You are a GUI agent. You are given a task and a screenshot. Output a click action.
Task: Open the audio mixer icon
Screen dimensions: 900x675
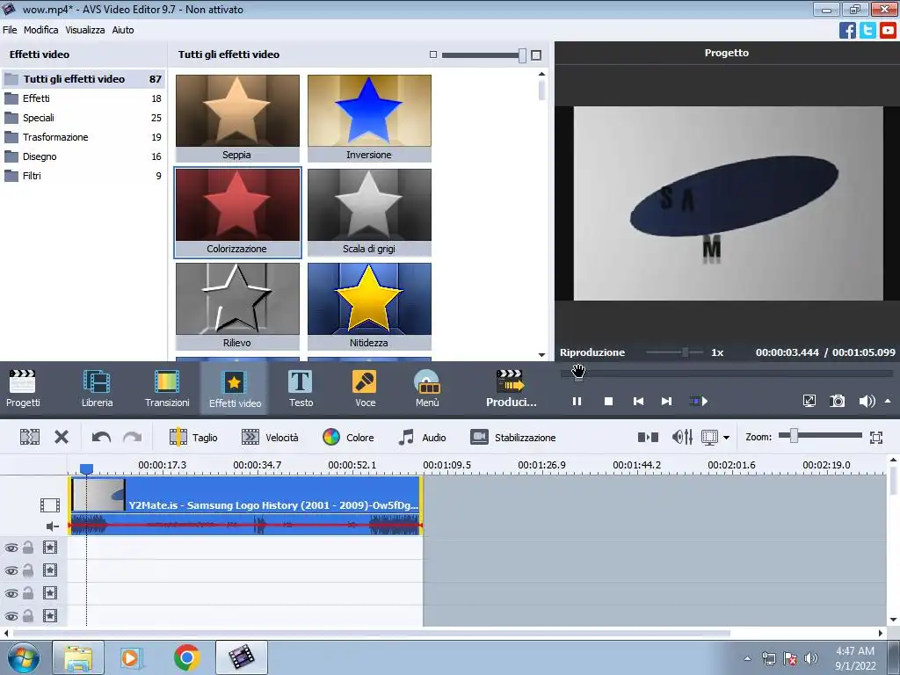682,438
